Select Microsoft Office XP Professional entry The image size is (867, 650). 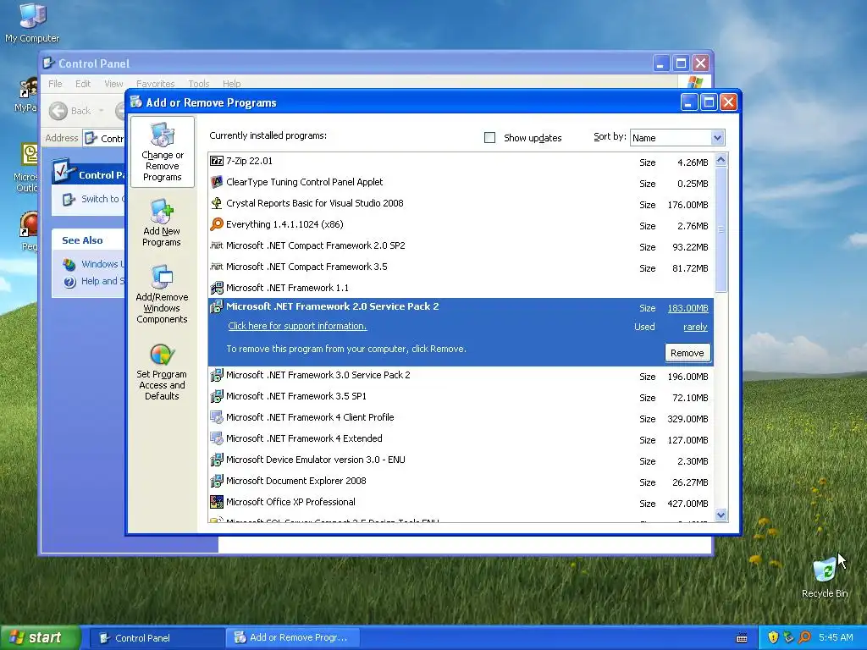point(461,503)
